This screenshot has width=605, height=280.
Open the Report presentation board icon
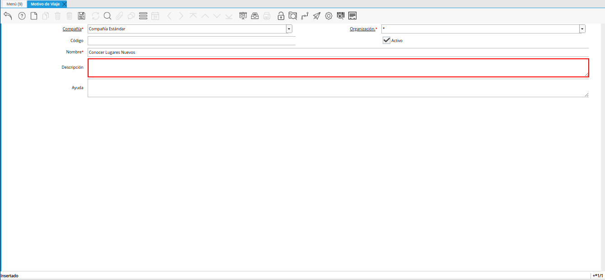tap(243, 16)
